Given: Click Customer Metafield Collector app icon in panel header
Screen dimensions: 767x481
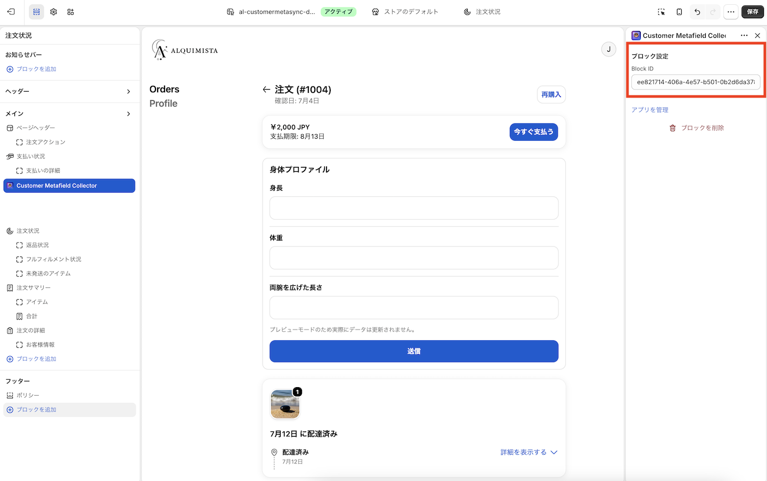Looking at the screenshot, I should point(636,36).
